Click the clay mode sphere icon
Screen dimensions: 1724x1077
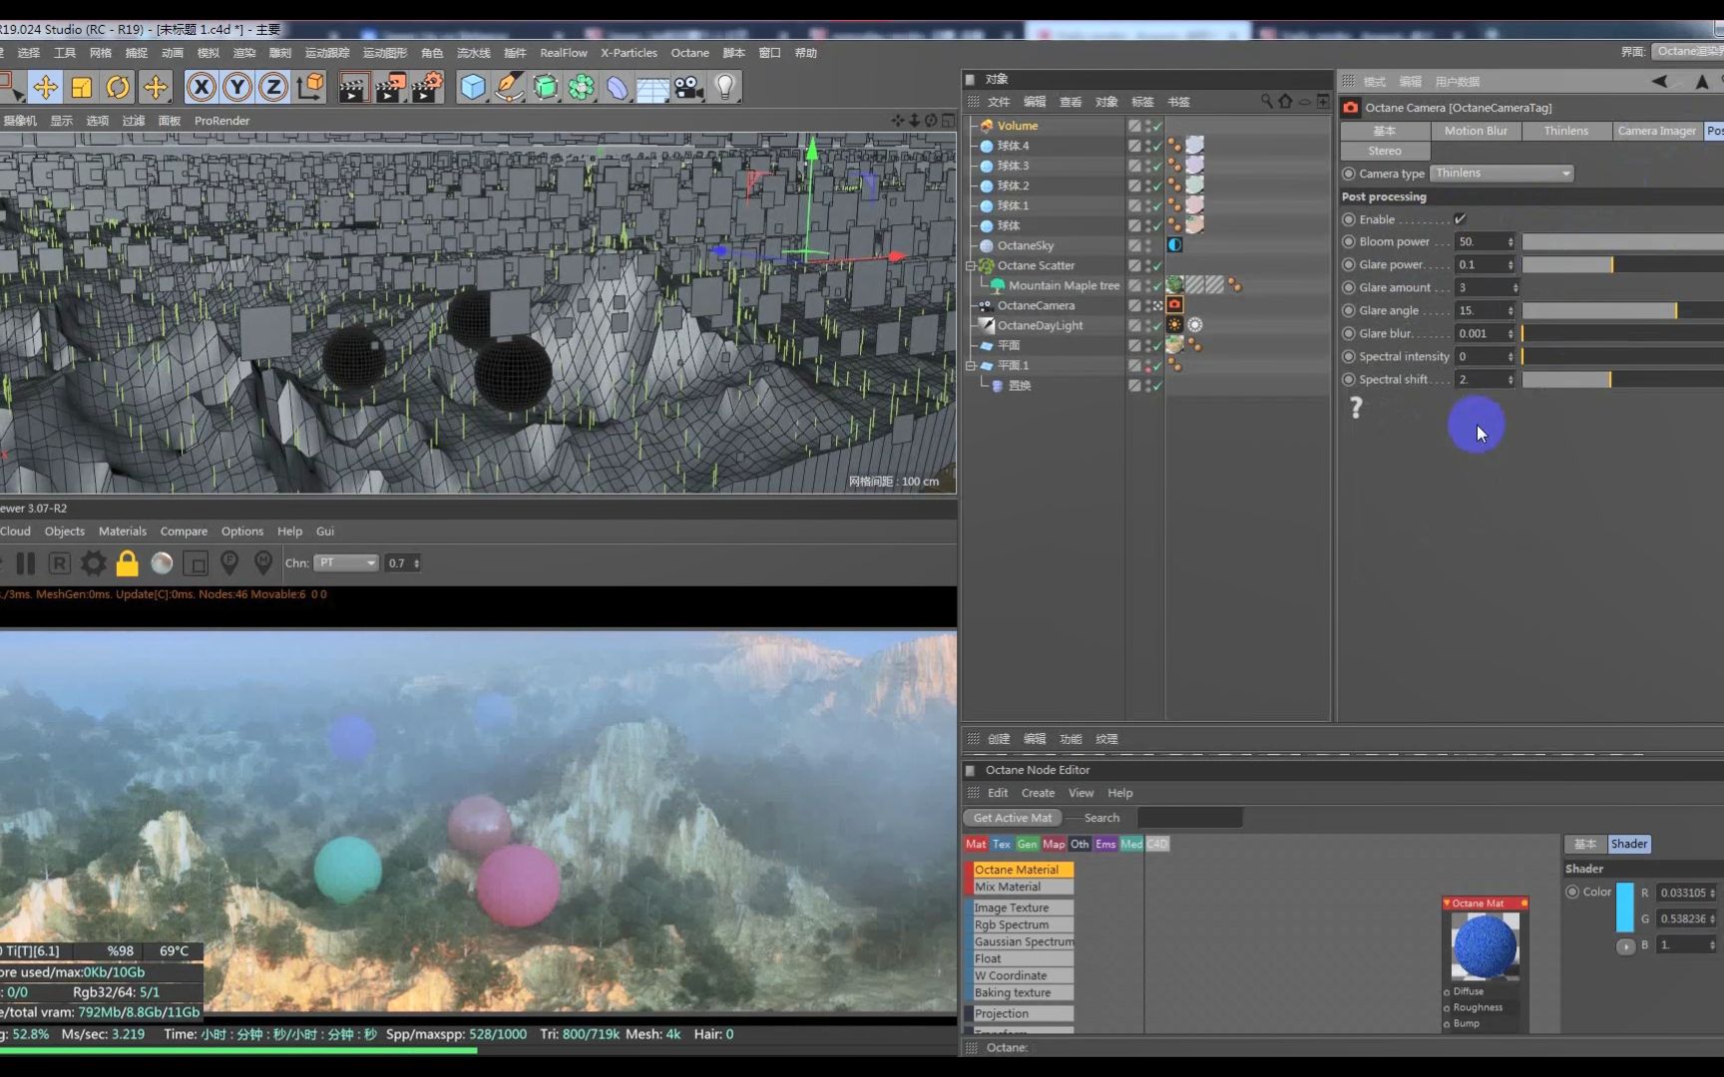click(x=162, y=563)
